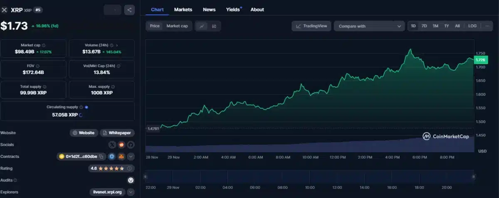Viewport: 499px width, 198px height.
Task: Open the X (Twitter) social link
Action: [112, 145]
